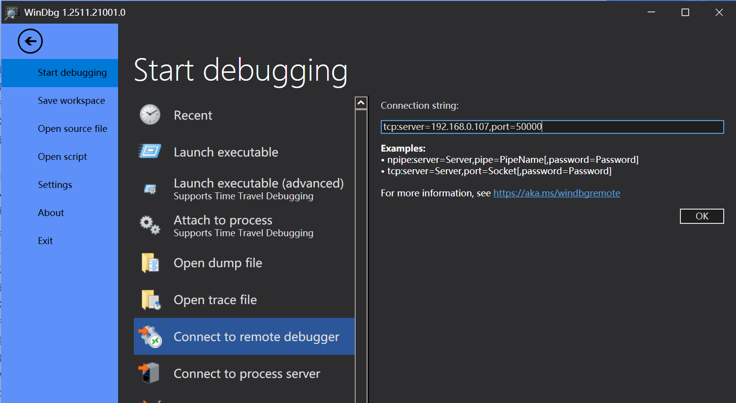Click the WinDbg app icon in title bar
This screenshot has width=736, height=403.
pyautogui.click(x=12, y=13)
